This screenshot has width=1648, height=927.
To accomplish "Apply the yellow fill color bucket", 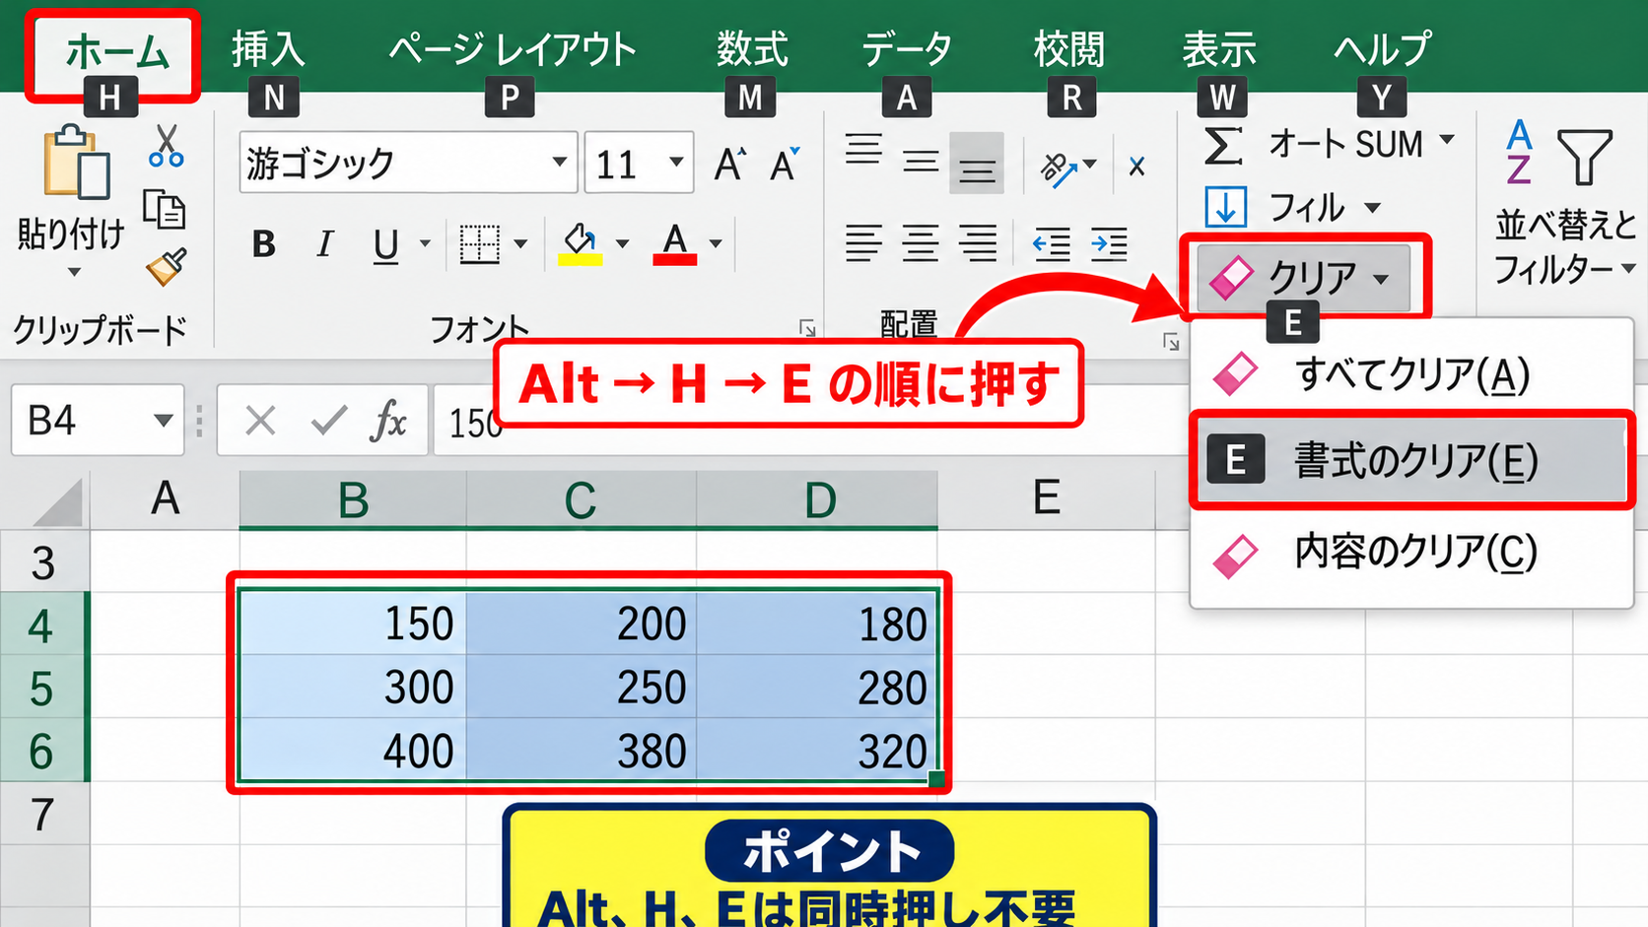I will pos(580,243).
